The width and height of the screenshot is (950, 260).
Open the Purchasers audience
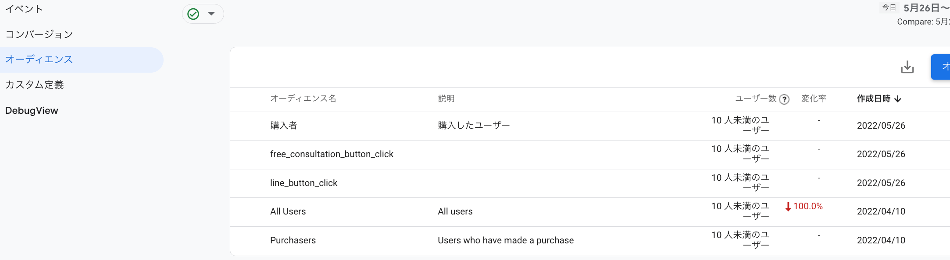click(293, 240)
